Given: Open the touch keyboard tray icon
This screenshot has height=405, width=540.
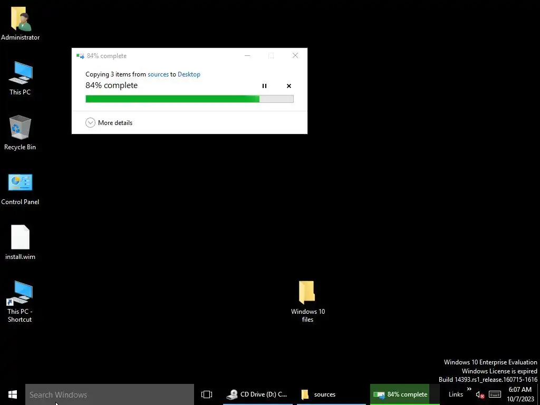Looking at the screenshot, I should click(495, 394).
